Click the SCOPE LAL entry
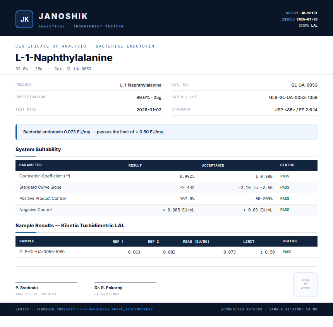The height and width of the screenshot is (327, 333). tap(308, 26)
